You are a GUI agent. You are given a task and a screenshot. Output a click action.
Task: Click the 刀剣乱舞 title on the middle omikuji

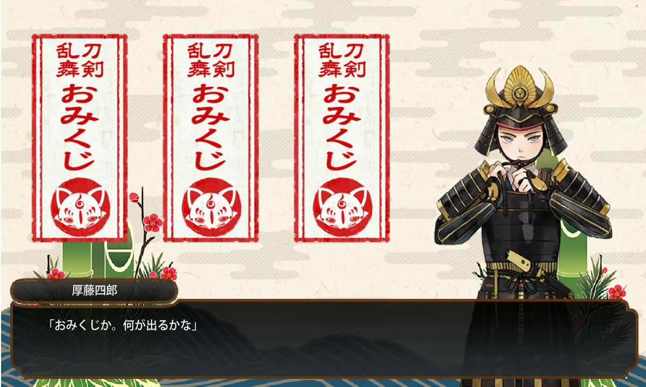point(211,60)
